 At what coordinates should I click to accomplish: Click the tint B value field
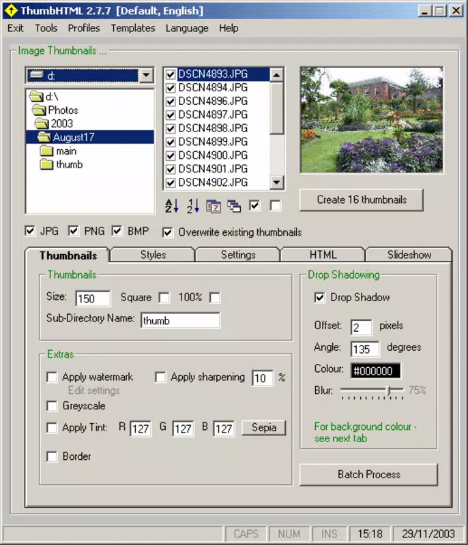point(224,429)
